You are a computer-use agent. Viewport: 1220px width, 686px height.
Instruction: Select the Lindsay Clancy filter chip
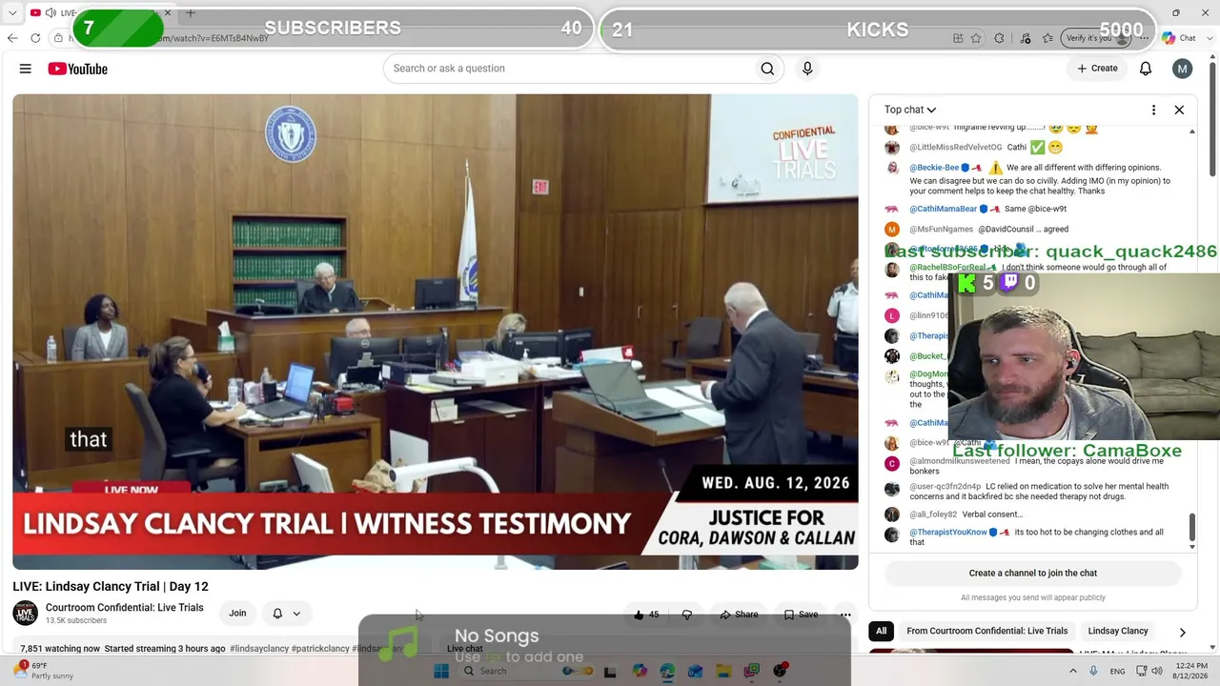[1118, 631]
